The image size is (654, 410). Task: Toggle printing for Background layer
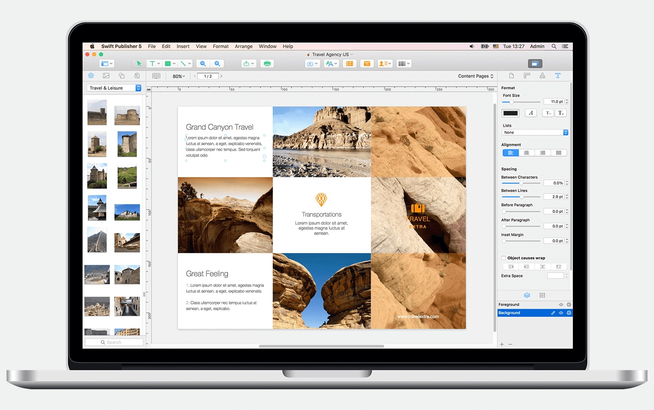point(569,313)
